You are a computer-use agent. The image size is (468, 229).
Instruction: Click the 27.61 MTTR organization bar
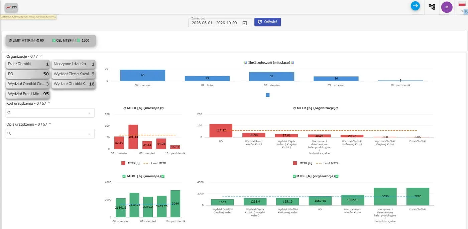click(x=286, y=136)
